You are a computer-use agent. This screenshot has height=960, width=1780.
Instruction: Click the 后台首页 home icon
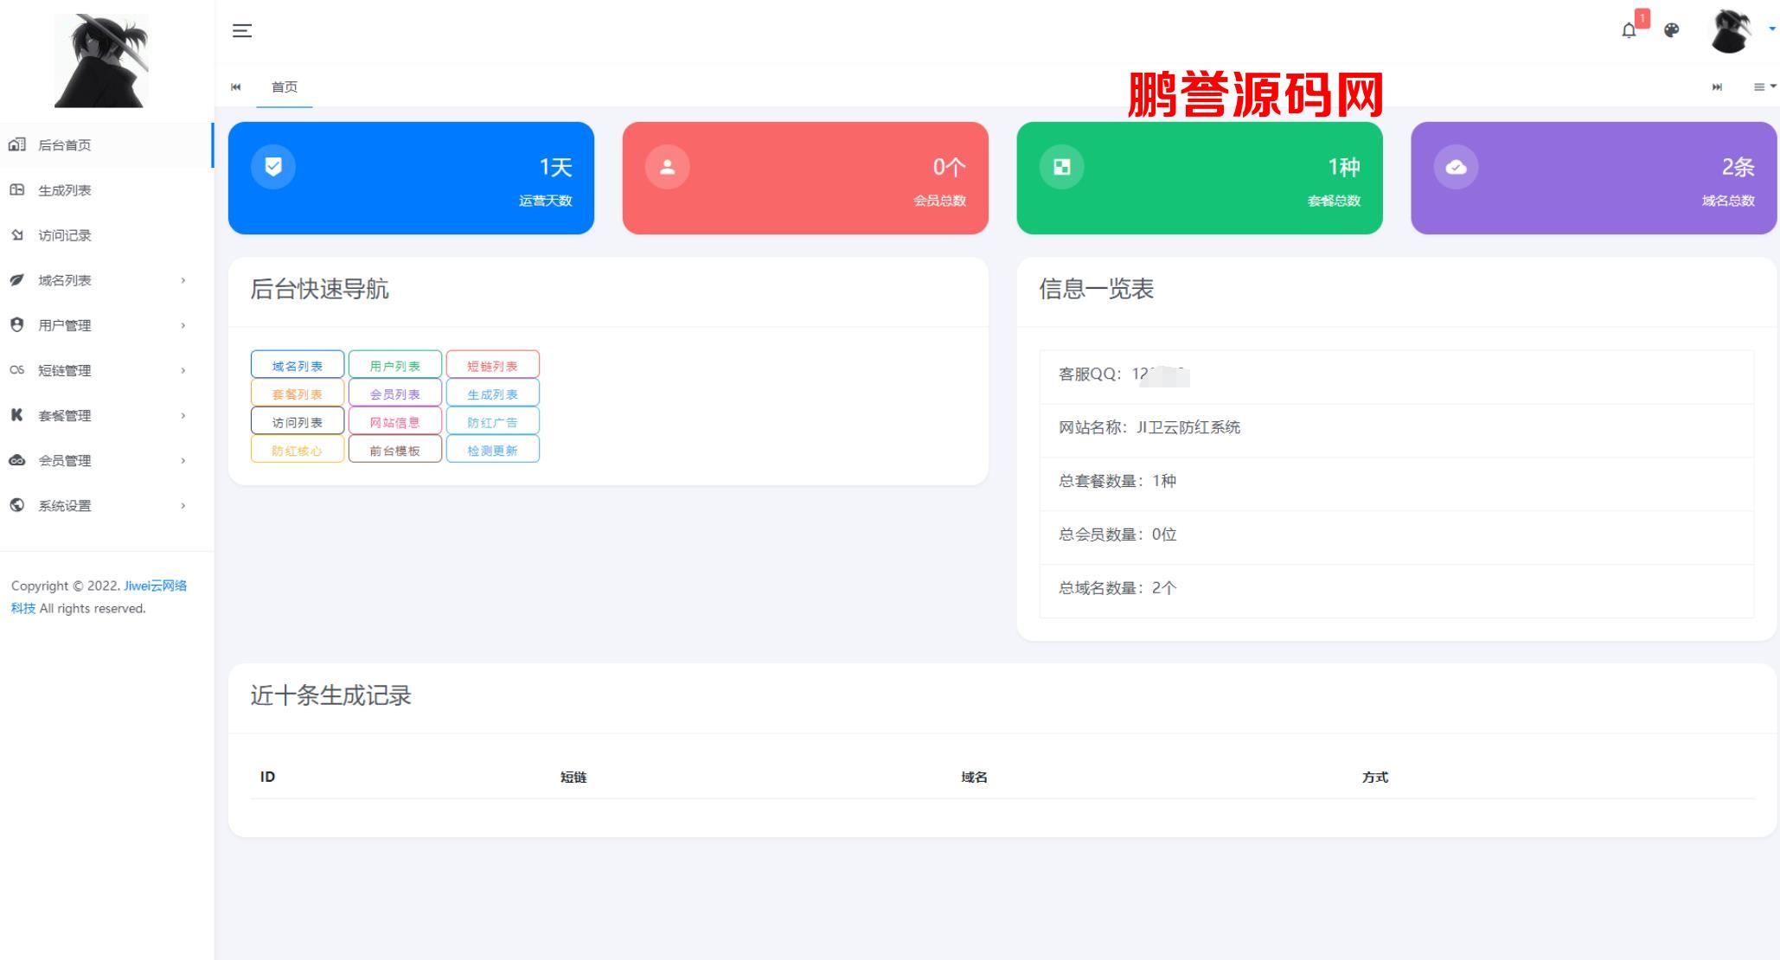pos(16,144)
